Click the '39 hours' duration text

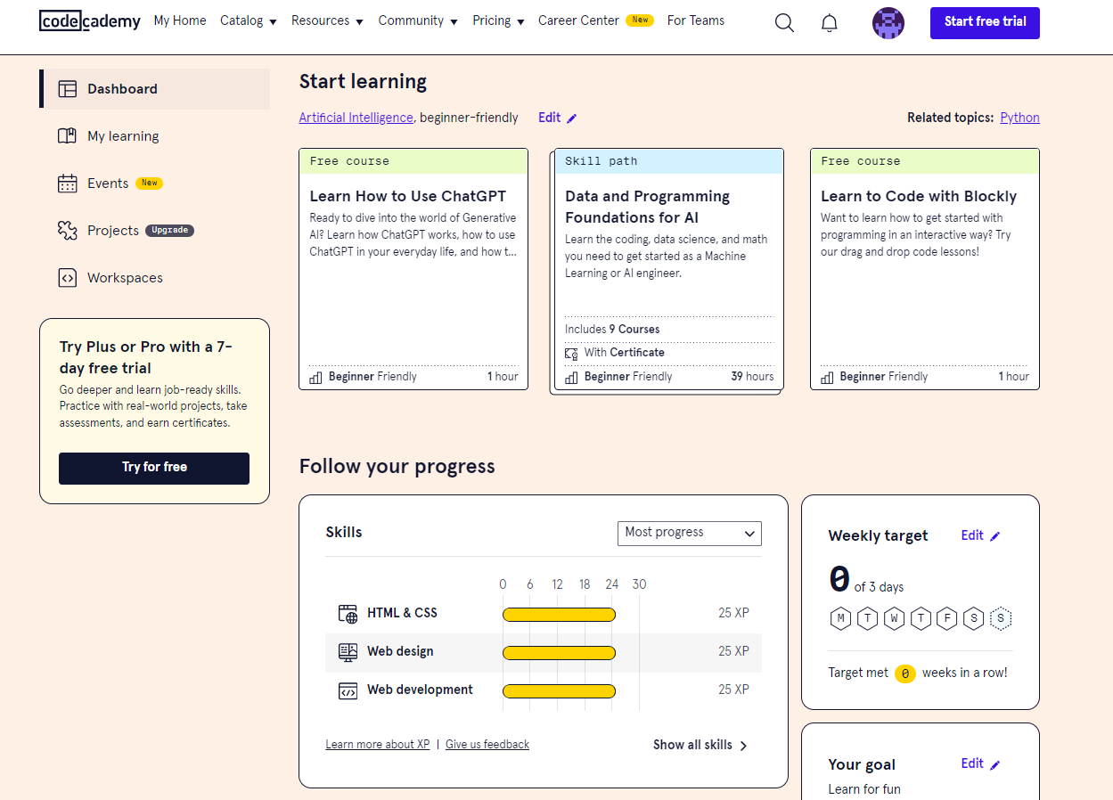752,377
